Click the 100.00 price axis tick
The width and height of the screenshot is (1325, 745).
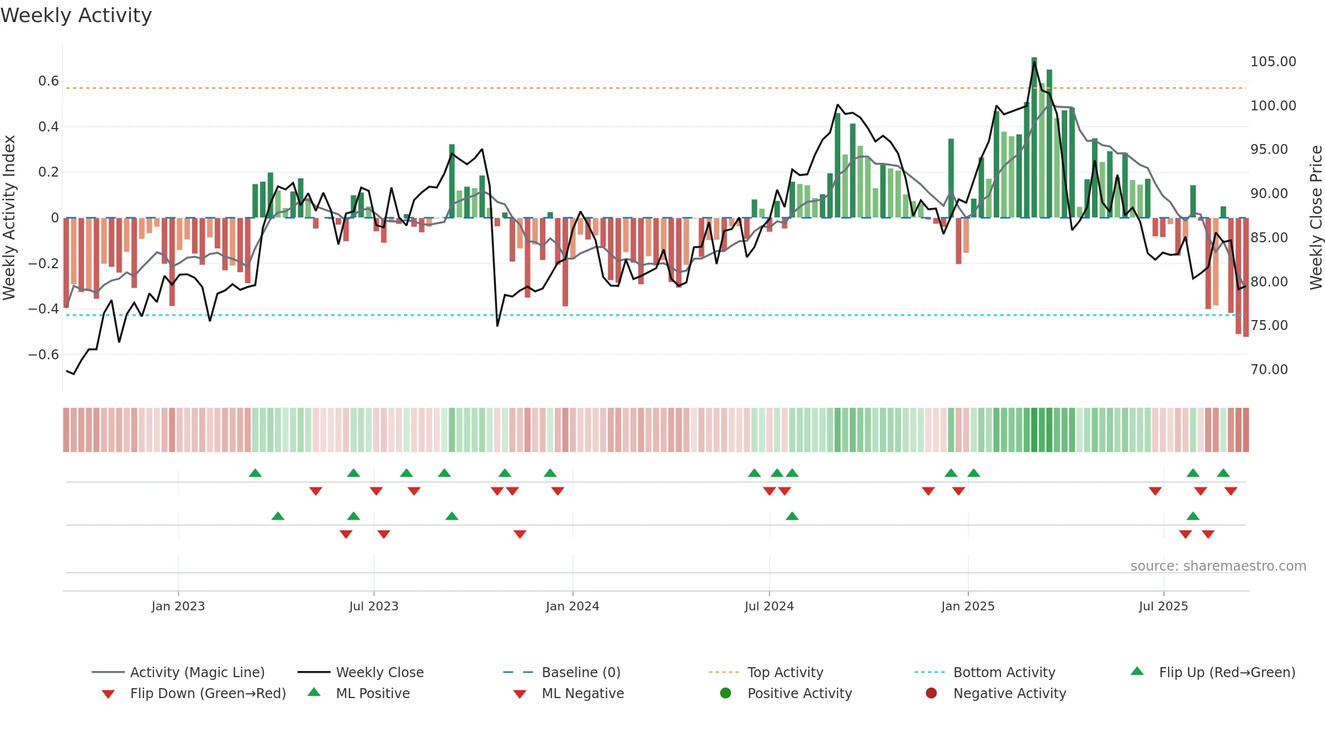[1273, 105]
